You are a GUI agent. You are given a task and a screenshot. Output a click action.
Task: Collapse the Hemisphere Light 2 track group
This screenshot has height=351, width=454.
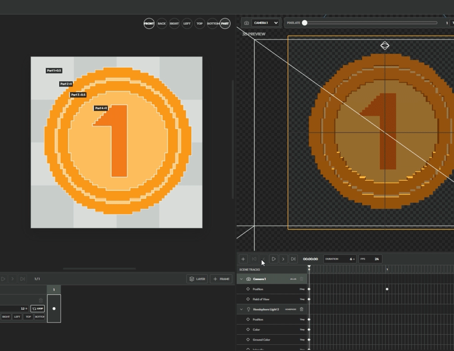241,309
